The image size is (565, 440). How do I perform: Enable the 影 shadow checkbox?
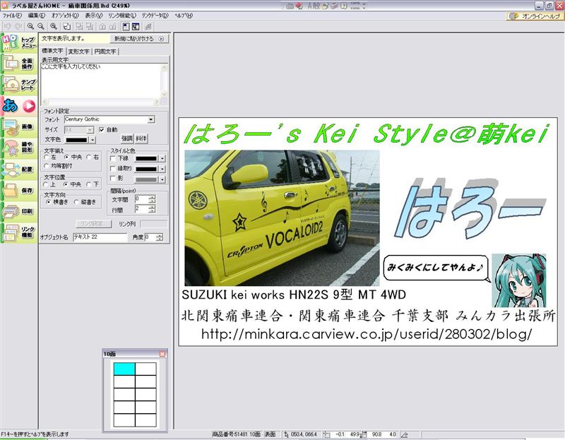point(113,178)
